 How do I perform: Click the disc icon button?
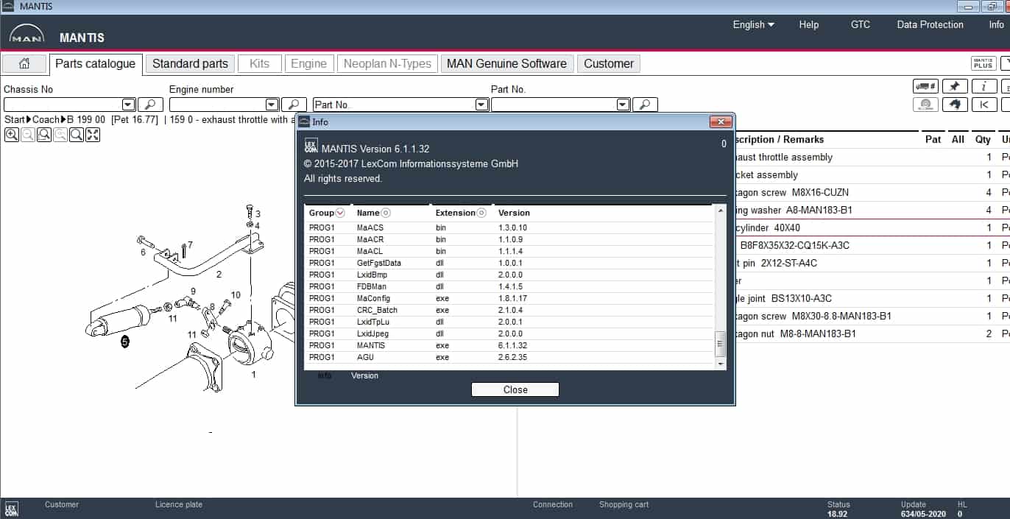[925, 105]
